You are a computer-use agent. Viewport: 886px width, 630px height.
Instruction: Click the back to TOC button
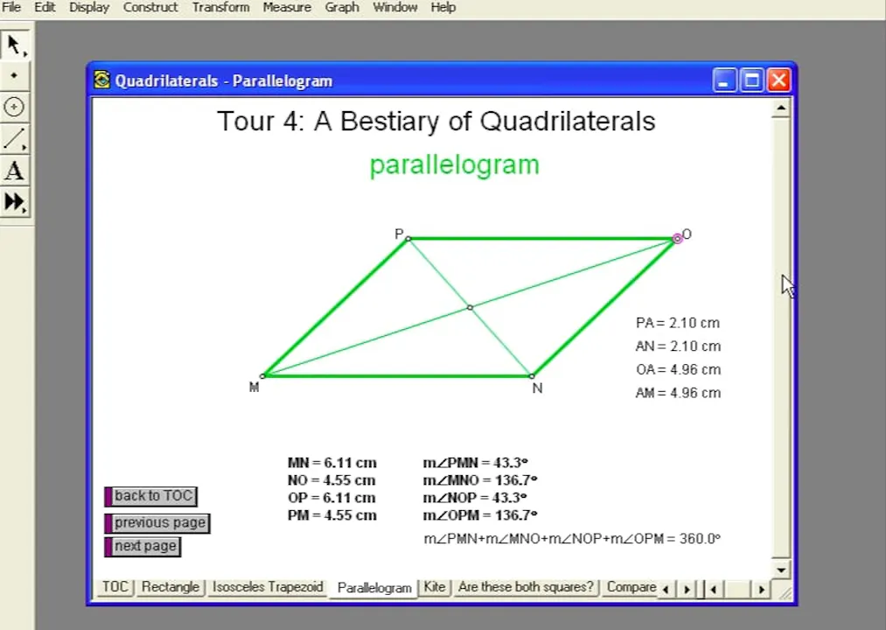click(x=150, y=496)
